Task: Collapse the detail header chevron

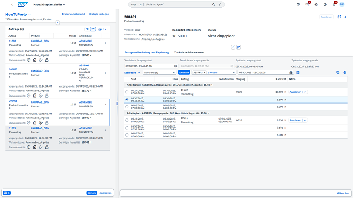Action: click(233, 47)
